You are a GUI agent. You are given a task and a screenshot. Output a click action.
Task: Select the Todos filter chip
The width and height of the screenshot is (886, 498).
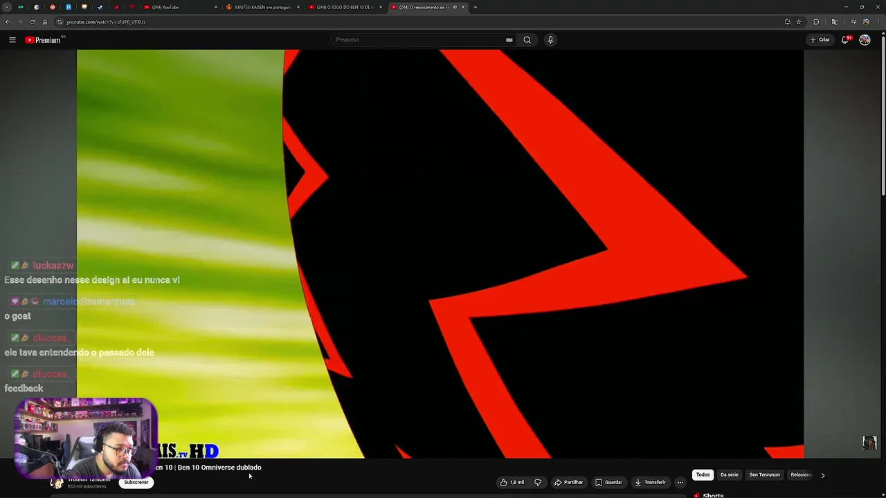(703, 474)
